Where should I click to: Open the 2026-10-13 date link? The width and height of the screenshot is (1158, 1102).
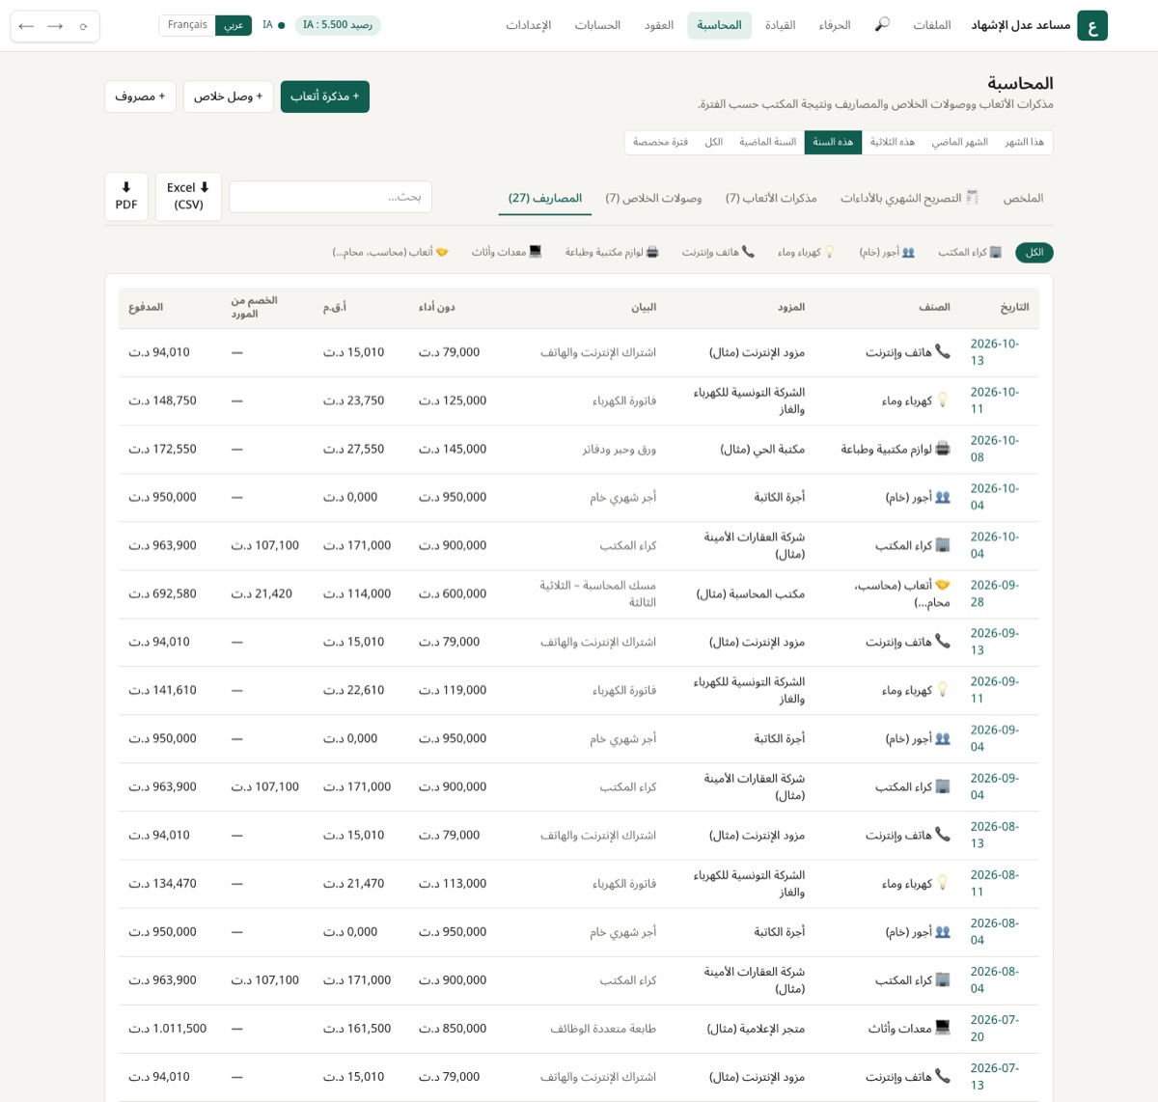pos(994,352)
